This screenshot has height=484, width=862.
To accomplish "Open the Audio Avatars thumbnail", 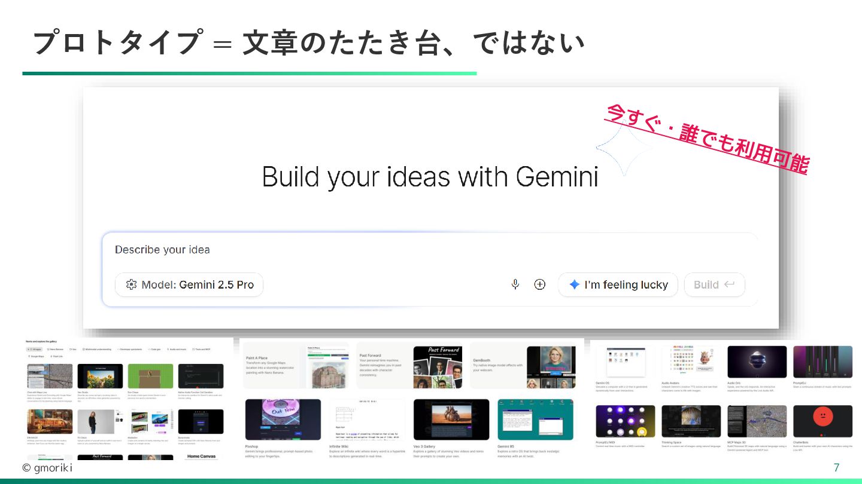I will pos(691,362).
